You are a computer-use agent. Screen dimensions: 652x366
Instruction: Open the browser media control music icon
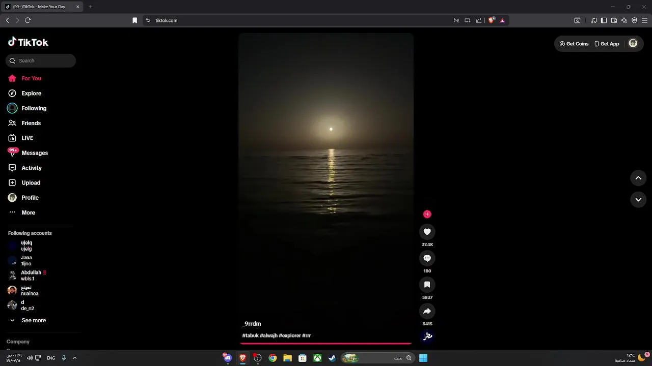[x=593, y=20]
